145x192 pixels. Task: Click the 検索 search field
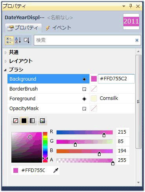click(x=84, y=40)
